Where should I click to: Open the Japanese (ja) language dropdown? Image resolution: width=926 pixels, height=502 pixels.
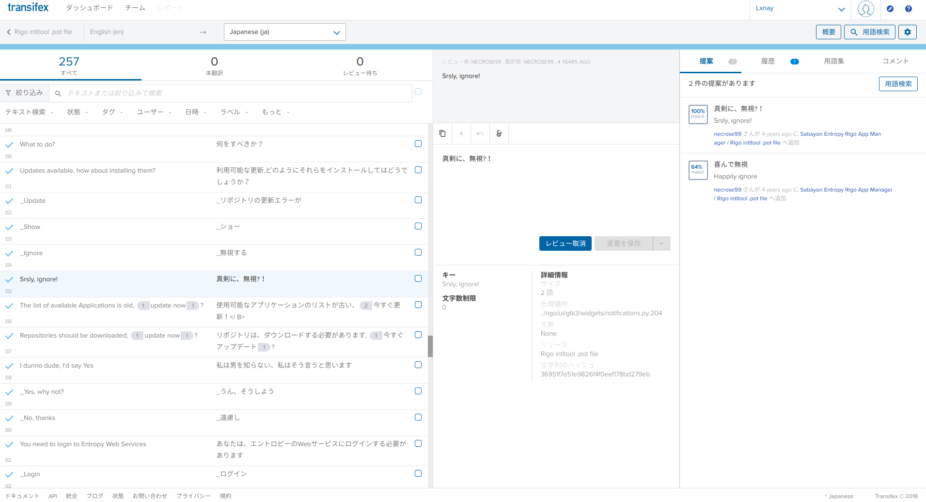point(284,32)
